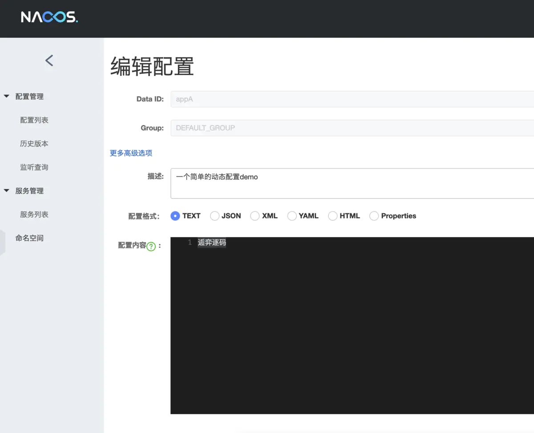
Task: Click the sidebar collapse handle beside 命名空间
Action: 3,243
